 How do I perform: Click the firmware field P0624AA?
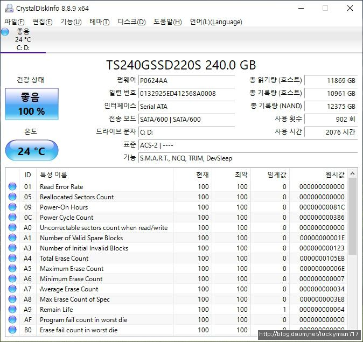coord(186,81)
